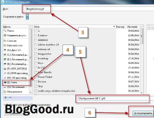Open Недавние документы via its icon
Screen dimensions: 154x118
pyautogui.click(x=5, y=35)
